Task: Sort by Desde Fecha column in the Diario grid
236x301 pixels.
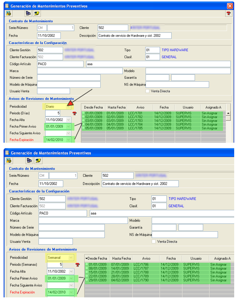Action: pyautogui.click(x=93, y=107)
